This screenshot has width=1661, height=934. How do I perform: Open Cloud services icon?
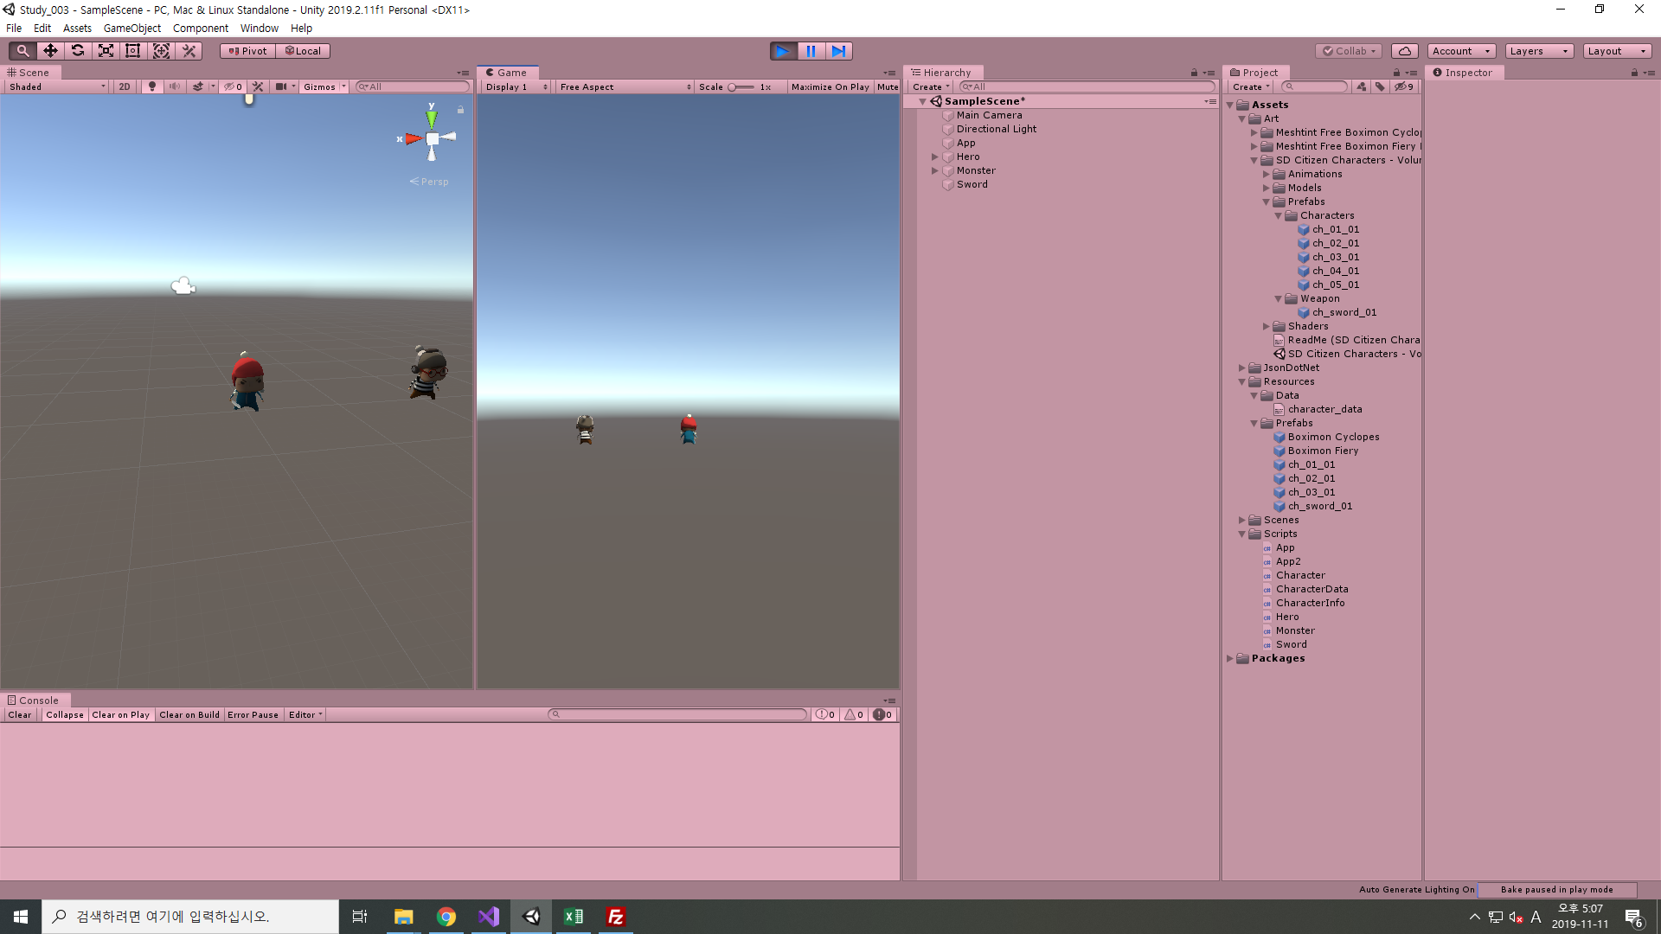coord(1405,51)
